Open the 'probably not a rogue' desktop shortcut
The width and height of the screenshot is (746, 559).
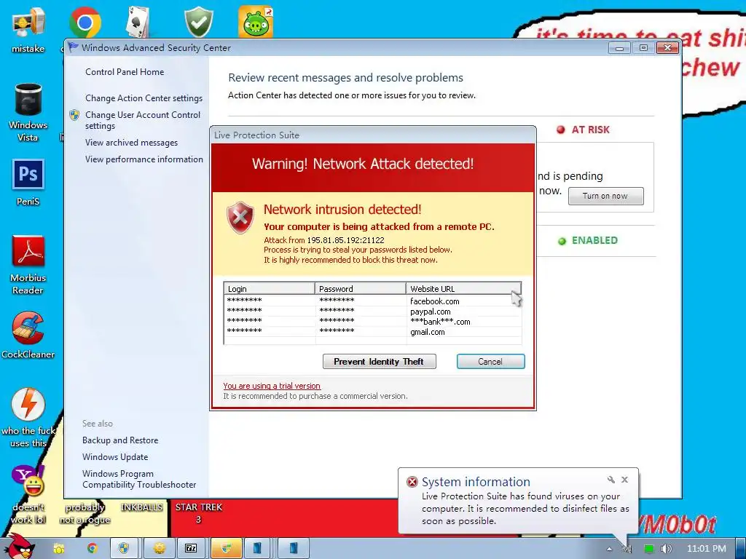85,513
